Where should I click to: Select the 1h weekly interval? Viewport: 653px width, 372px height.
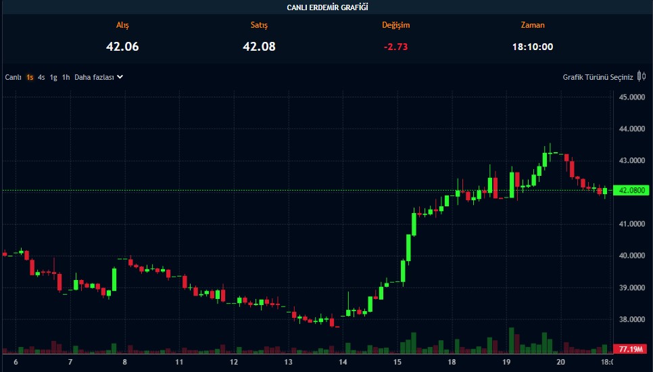click(x=66, y=77)
